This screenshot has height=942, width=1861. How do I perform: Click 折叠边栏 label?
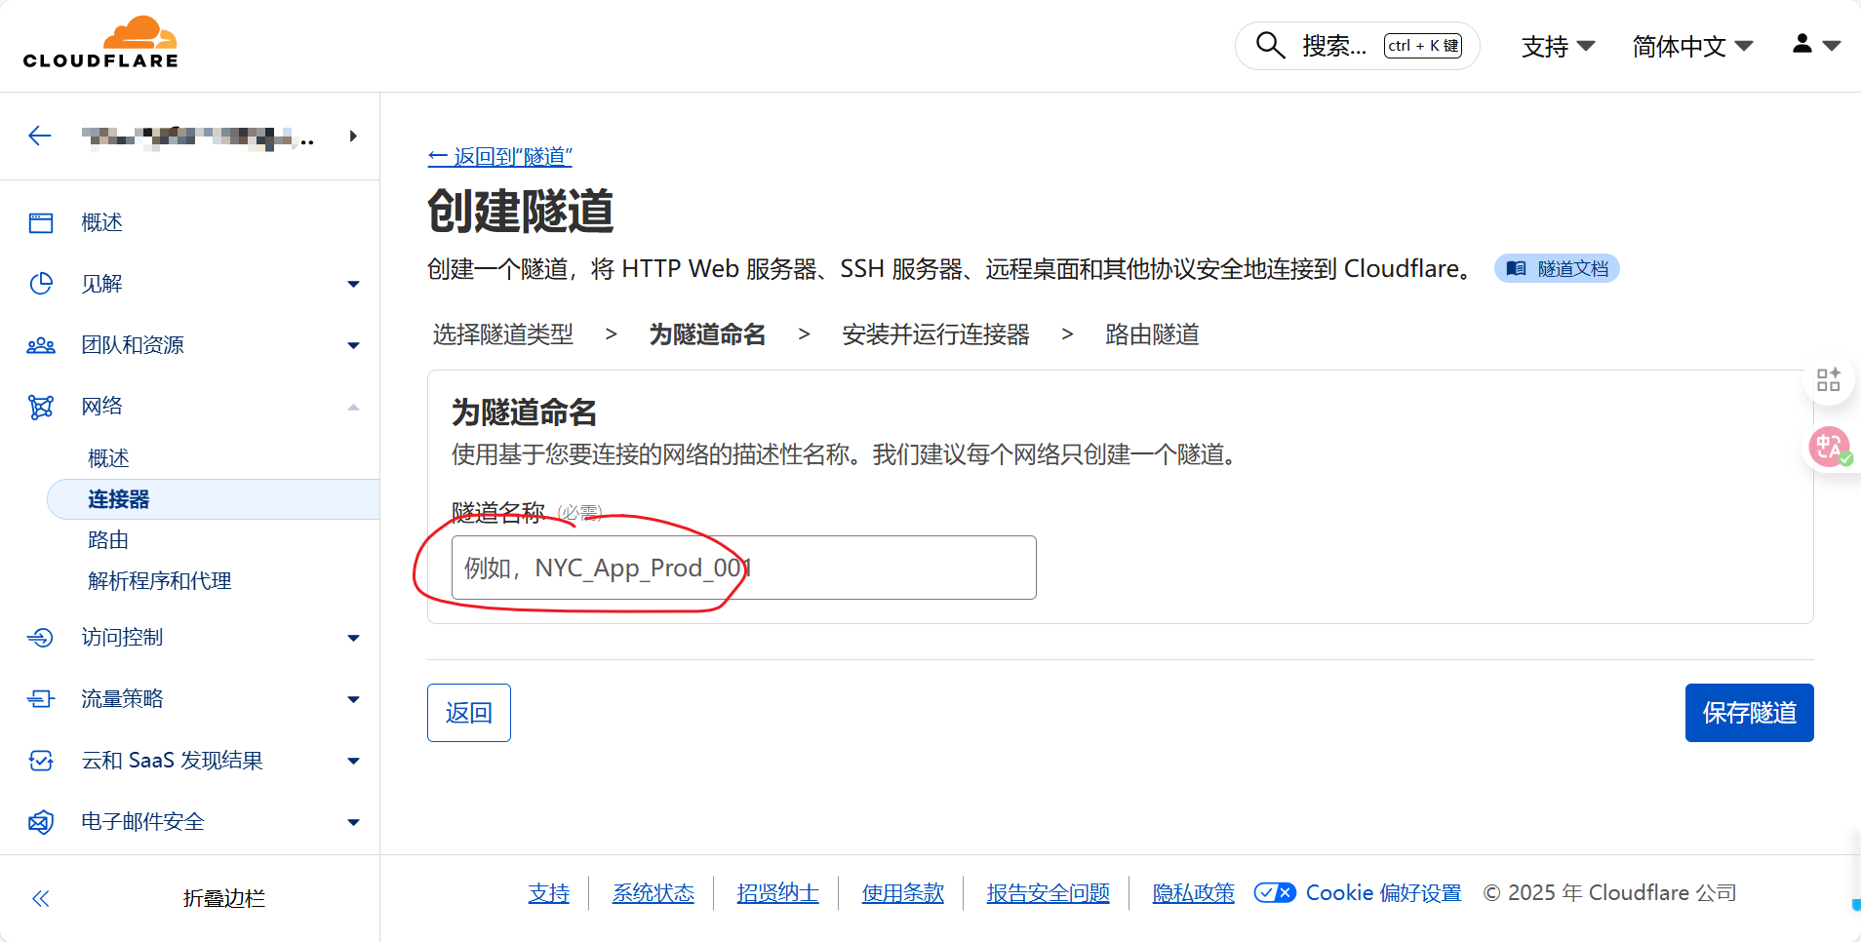[x=224, y=898]
